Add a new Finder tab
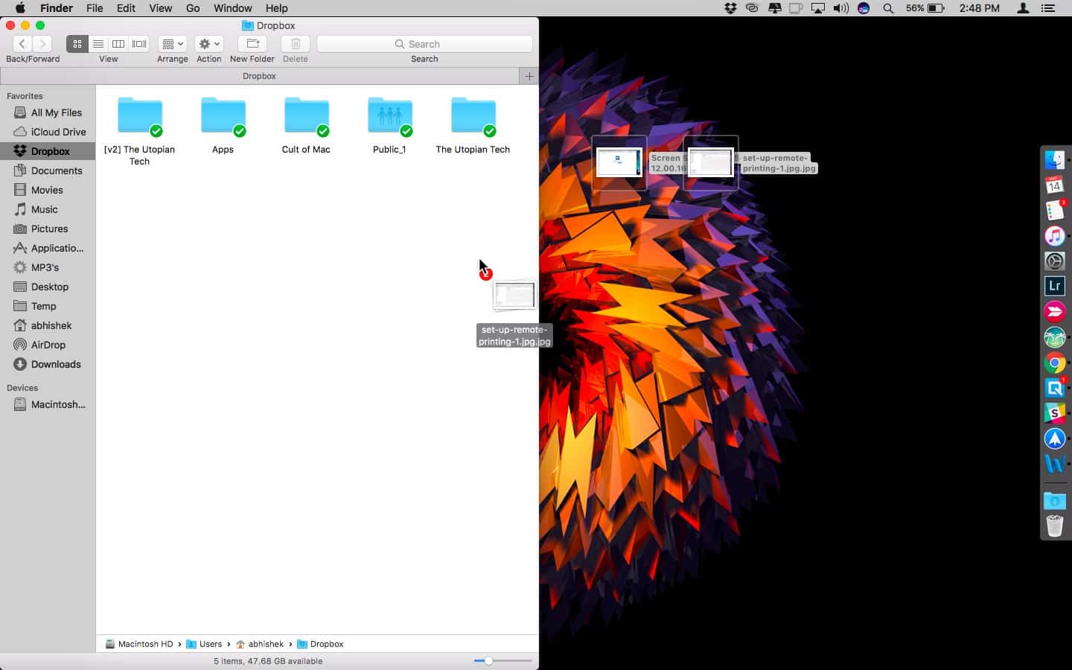1072x670 pixels. pyautogui.click(x=529, y=76)
